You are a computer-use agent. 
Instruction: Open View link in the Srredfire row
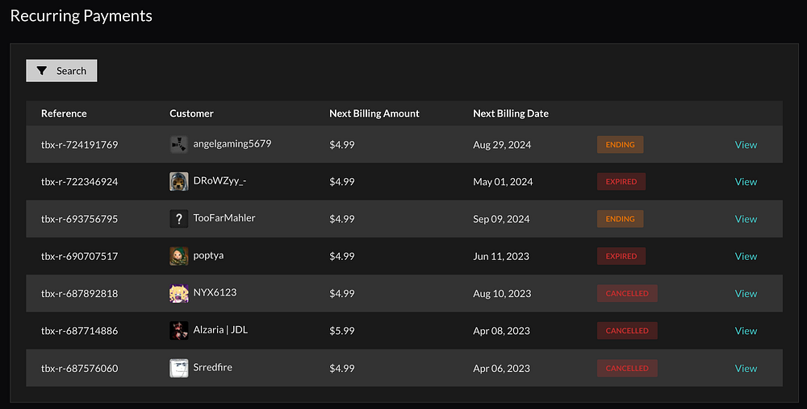[x=746, y=369]
